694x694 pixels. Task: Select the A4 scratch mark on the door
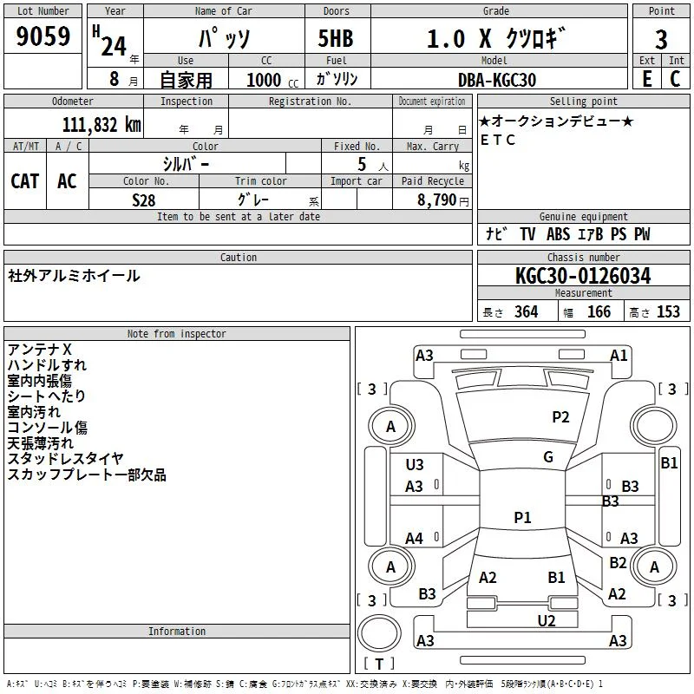point(415,539)
